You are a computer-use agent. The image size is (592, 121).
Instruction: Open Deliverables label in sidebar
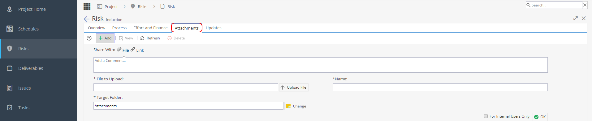click(x=31, y=68)
